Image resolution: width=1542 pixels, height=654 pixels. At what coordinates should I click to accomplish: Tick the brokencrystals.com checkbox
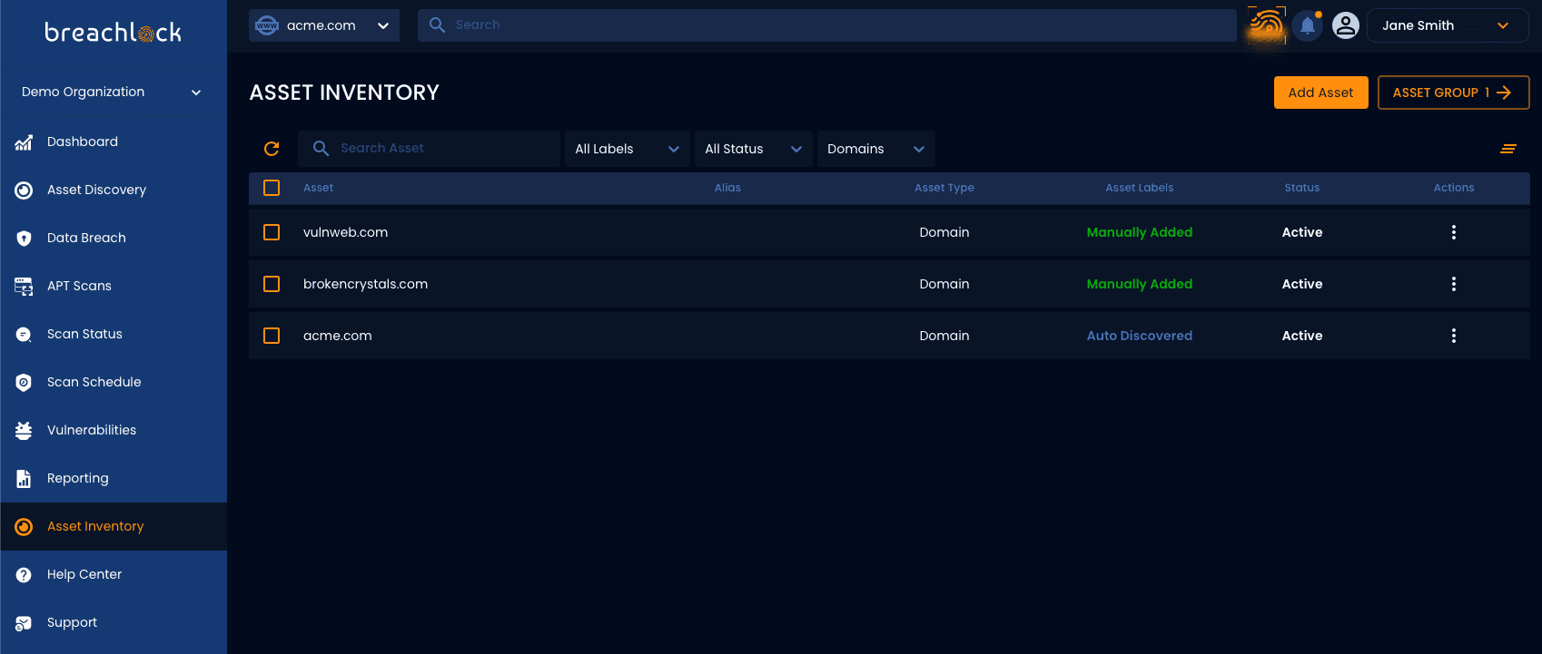click(x=272, y=284)
